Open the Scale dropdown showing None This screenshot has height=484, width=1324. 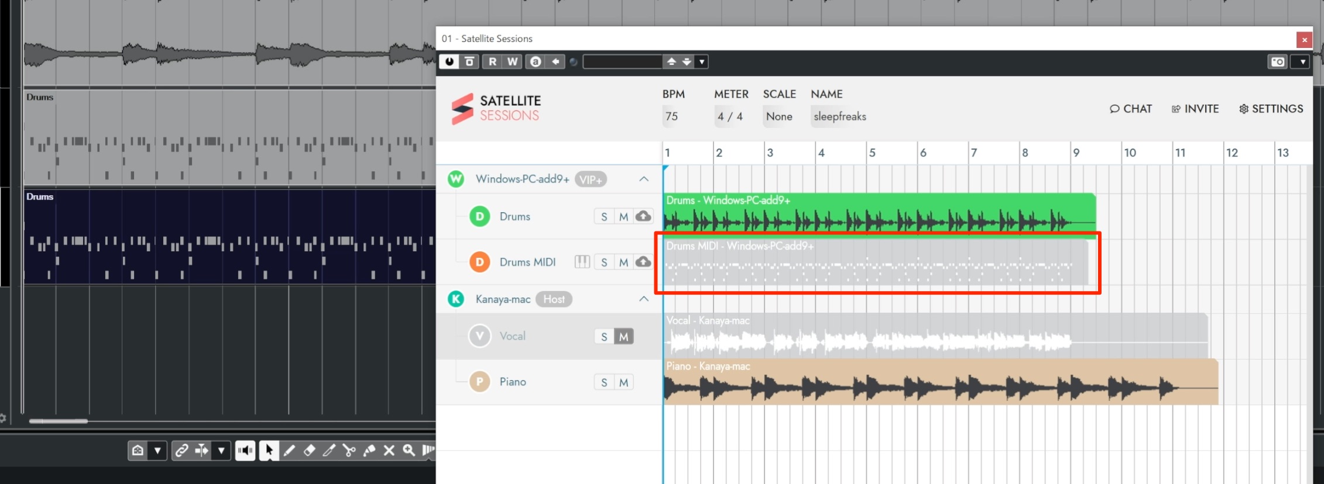779,116
